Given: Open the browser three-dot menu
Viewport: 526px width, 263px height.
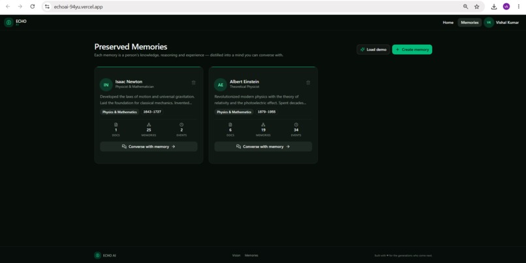Looking at the screenshot, I should [x=518, y=7].
